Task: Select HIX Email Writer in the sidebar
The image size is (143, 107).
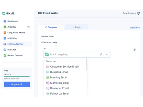Action: [x=17, y=44]
